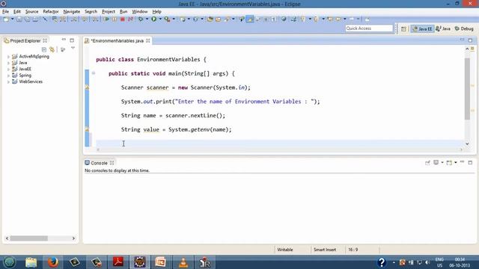479x269 pixels.
Task: Open the Refactor menu
Action: pos(51,12)
